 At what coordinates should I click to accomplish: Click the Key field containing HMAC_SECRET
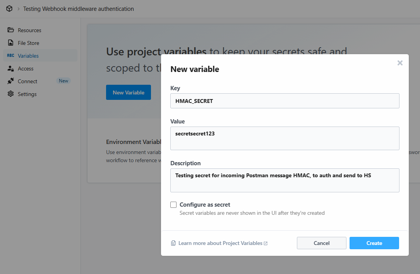coord(285,101)
